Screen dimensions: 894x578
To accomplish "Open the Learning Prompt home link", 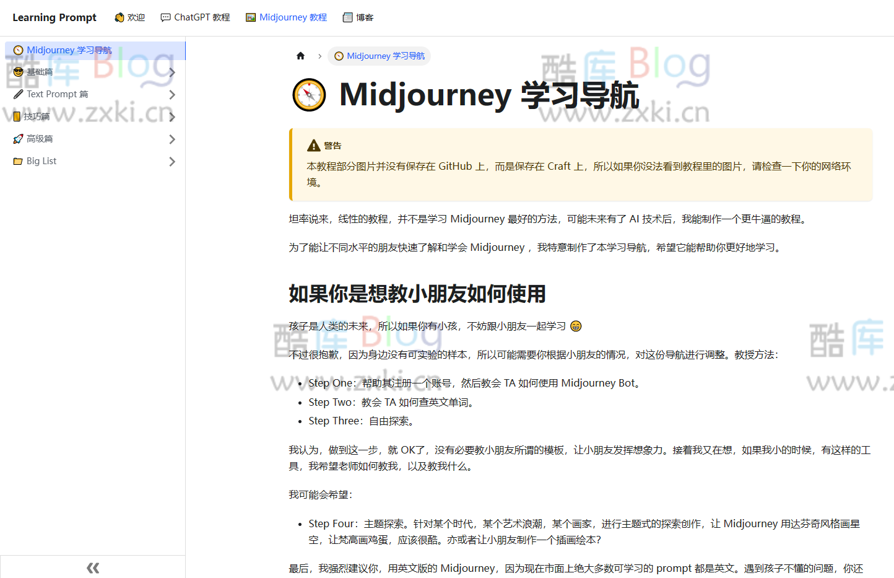I will coord(54,17).
